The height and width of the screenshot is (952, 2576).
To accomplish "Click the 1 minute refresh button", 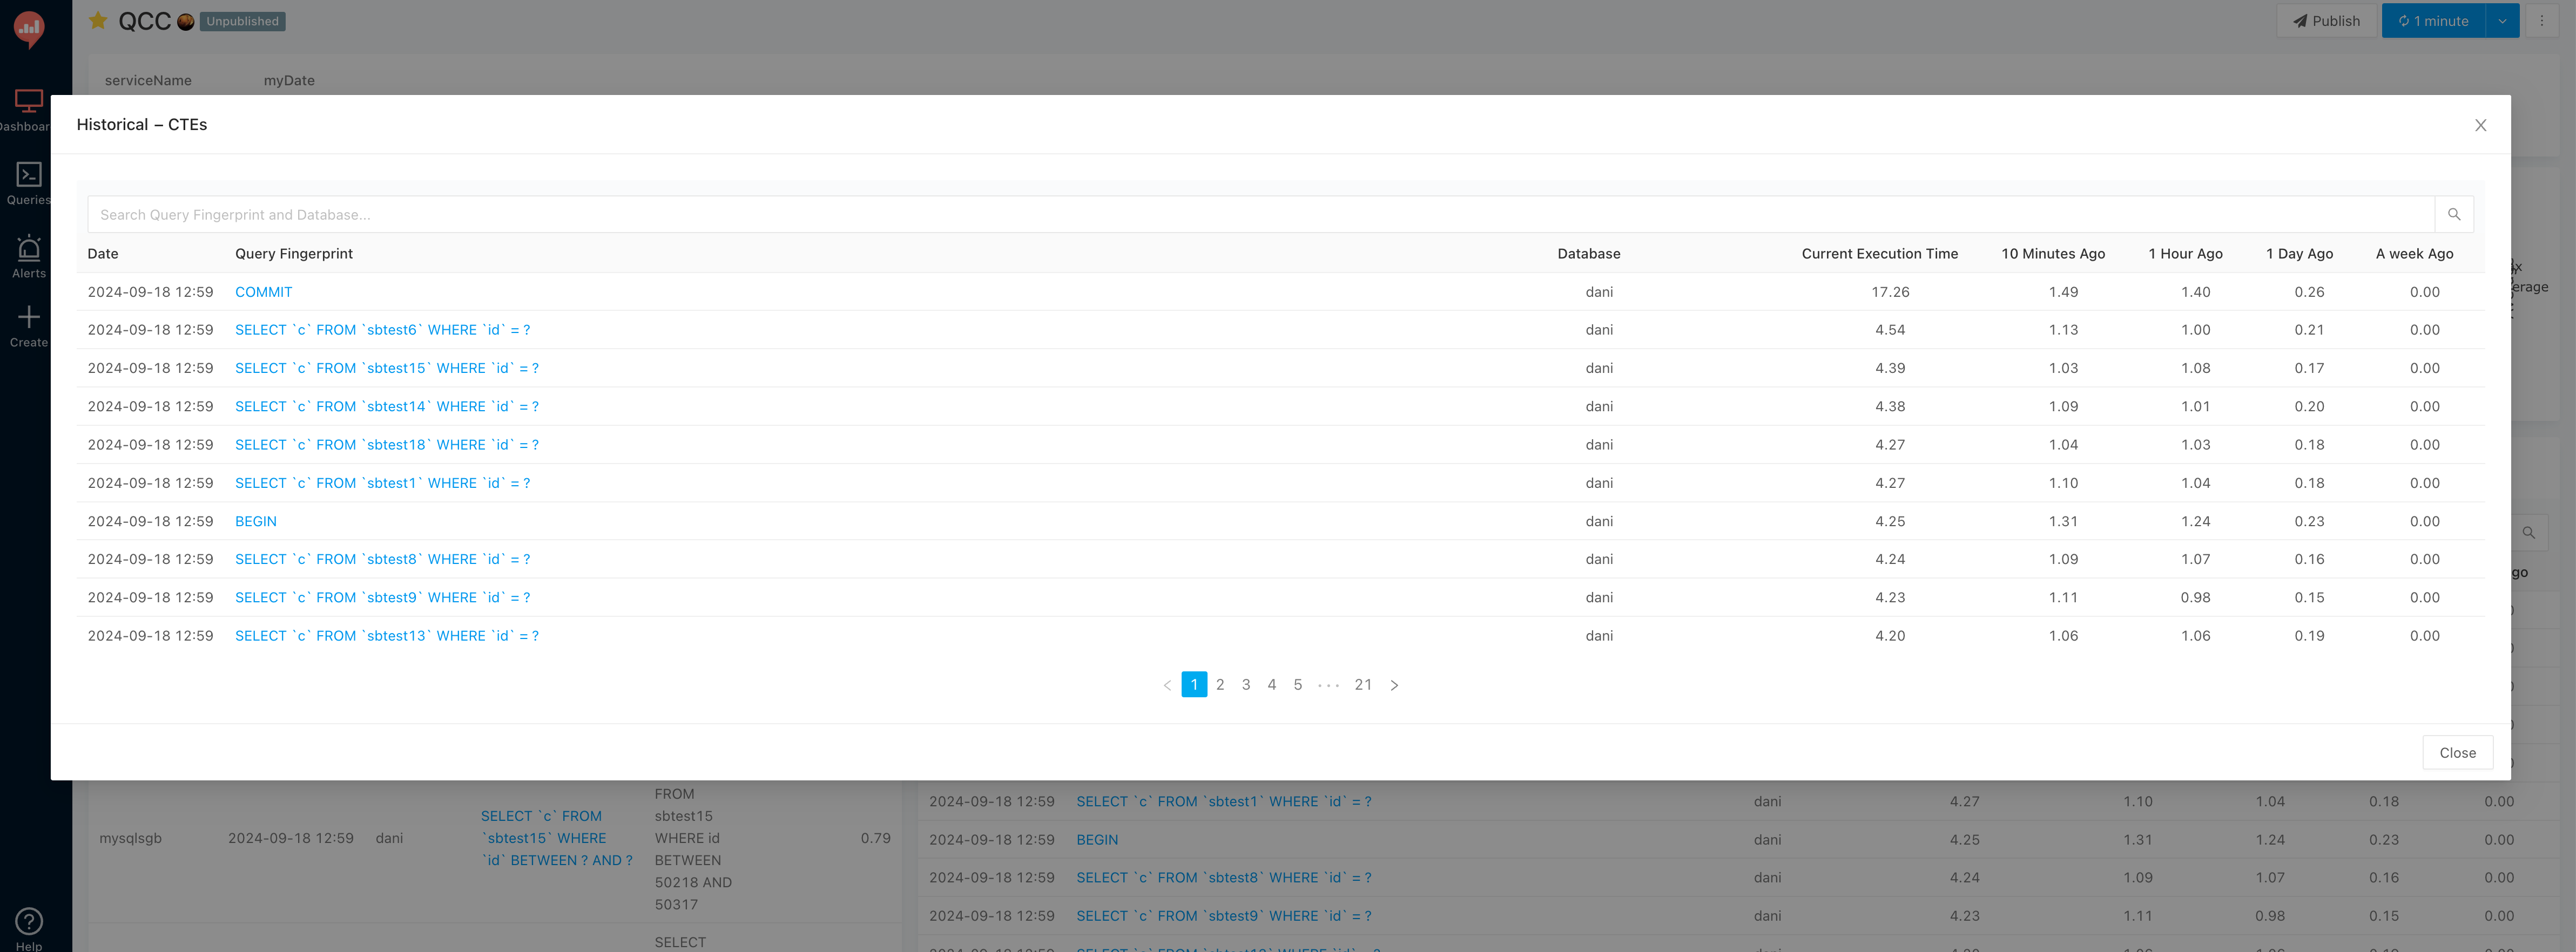I will click(2433, 20).
